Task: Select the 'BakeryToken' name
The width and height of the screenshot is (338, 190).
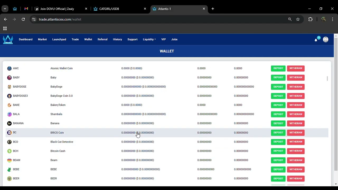Action: [58, 105]
